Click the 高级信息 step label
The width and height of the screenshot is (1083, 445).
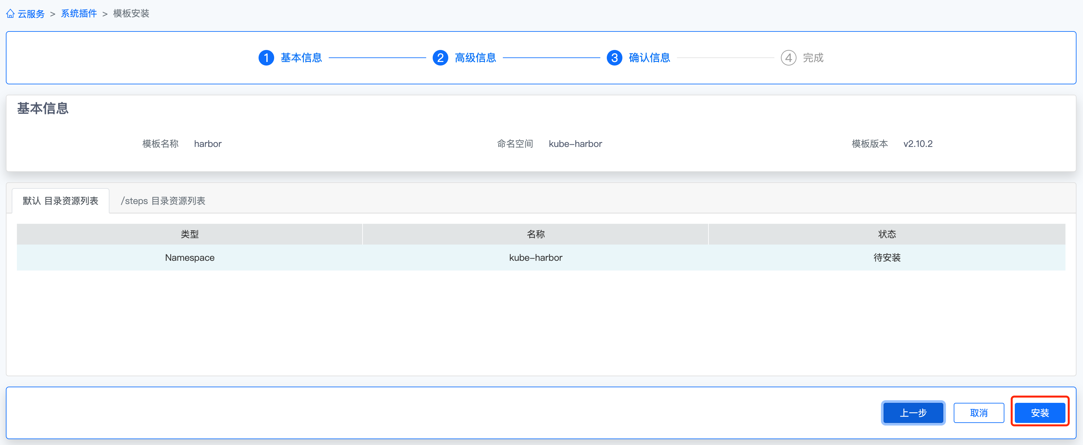(x=476, y=57)
